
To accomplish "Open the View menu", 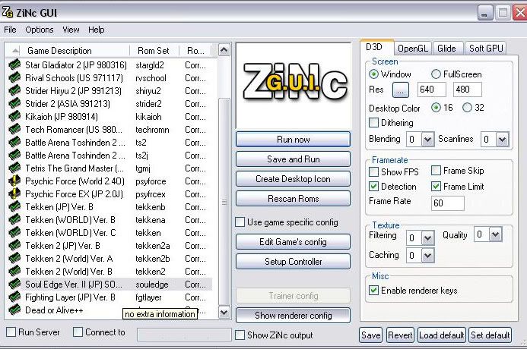I will coord(71,30).
